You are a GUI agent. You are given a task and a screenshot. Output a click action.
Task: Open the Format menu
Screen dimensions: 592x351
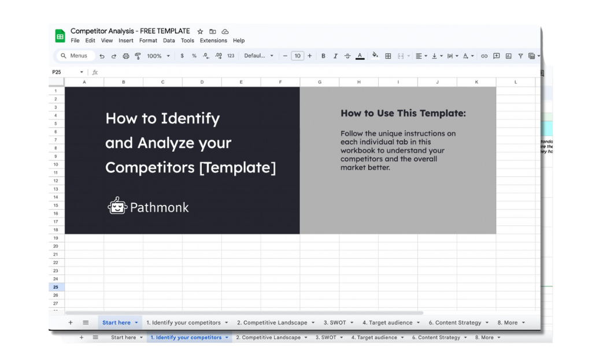click(x=148, y=41)
